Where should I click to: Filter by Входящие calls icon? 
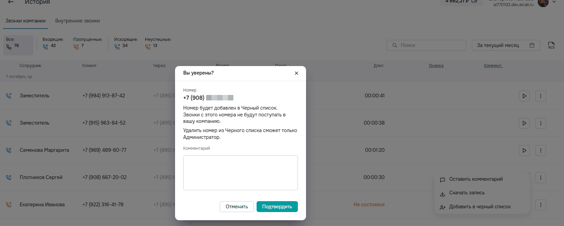pos(45,46)
